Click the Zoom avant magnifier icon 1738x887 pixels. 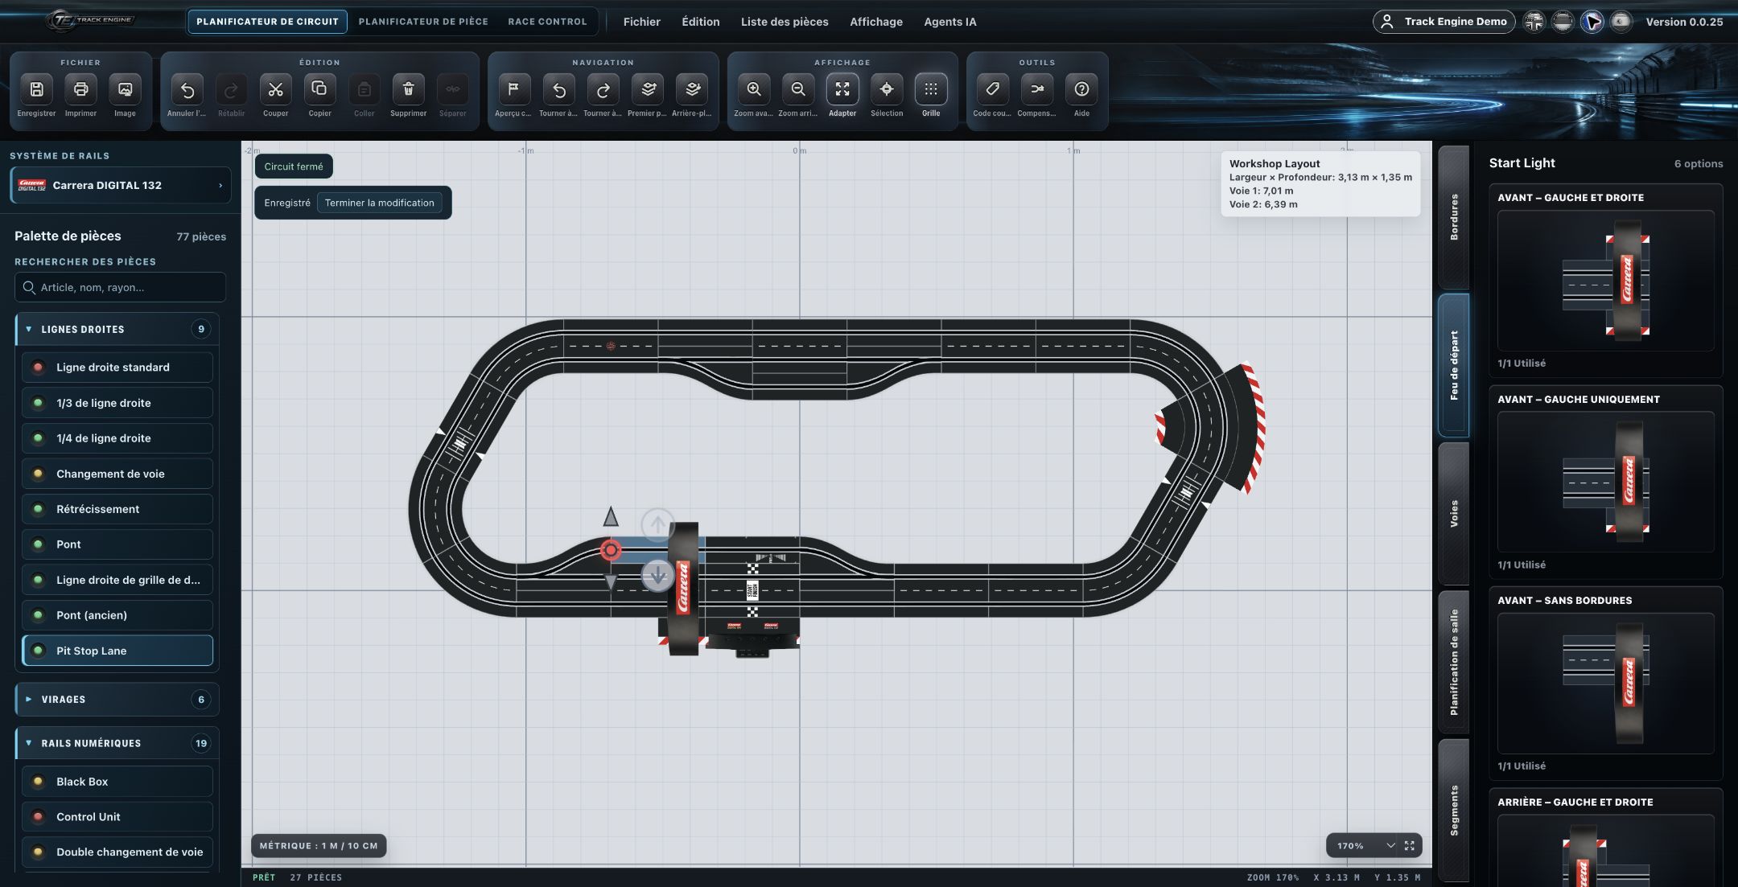753,89
